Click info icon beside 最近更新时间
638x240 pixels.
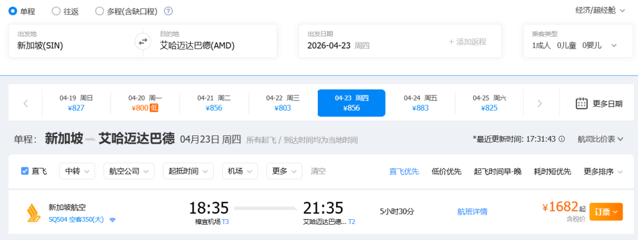pos(562,139)
